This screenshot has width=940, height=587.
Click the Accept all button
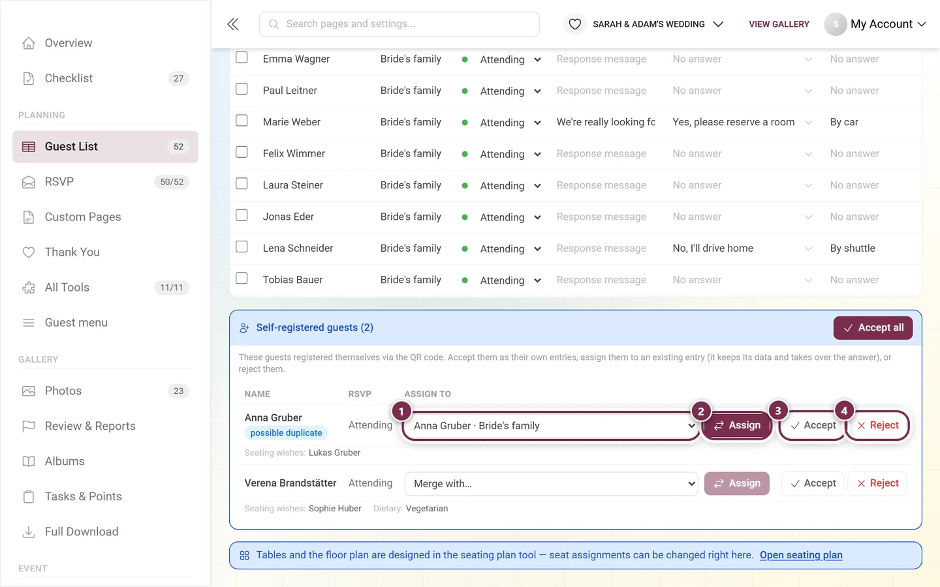(873, 328)
